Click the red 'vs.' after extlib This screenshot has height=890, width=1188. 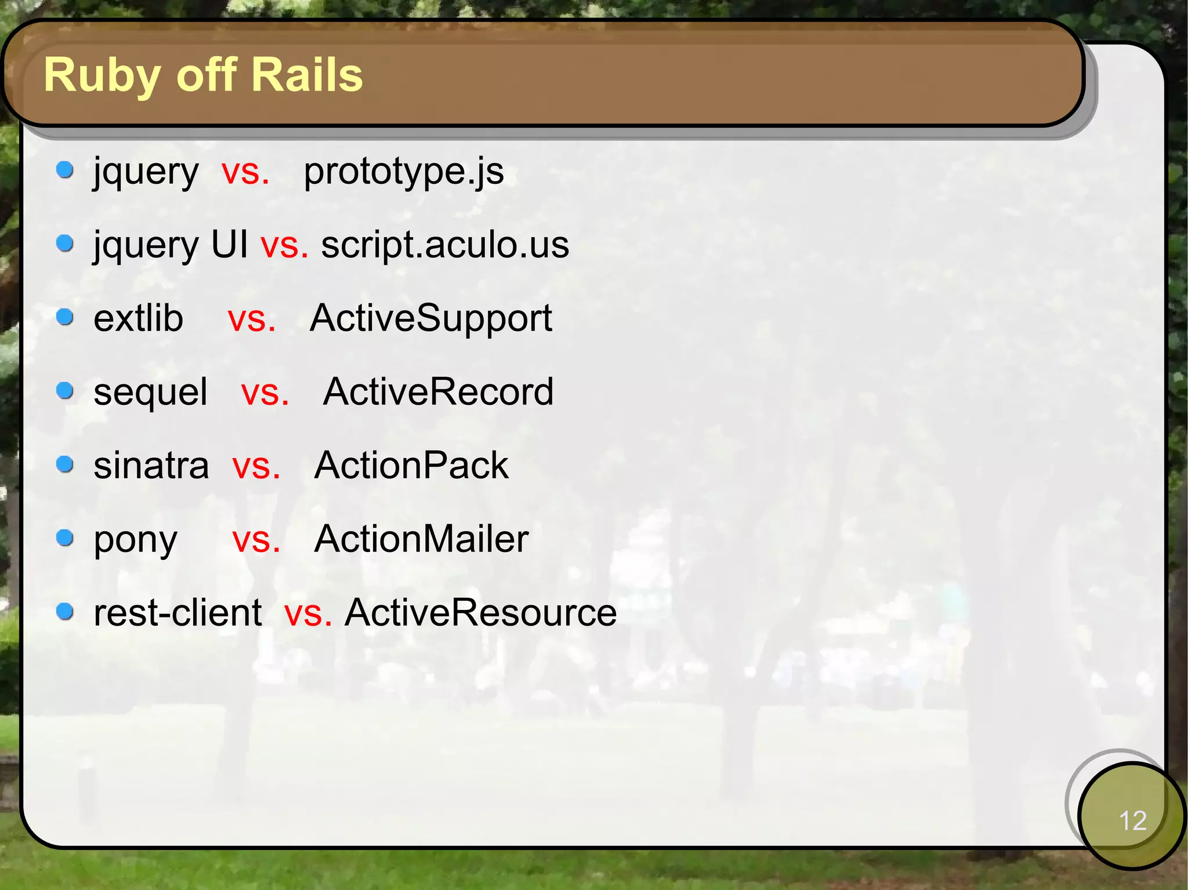[x=252, y=319]
